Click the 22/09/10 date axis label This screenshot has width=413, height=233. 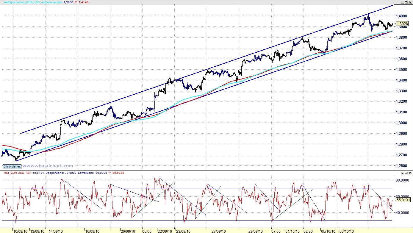click(165, 231)
